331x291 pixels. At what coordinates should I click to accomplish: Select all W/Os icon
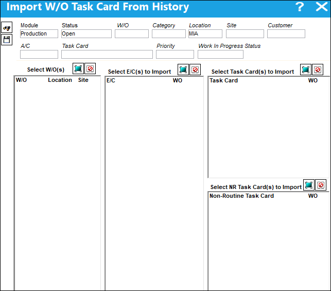point(78,69)
